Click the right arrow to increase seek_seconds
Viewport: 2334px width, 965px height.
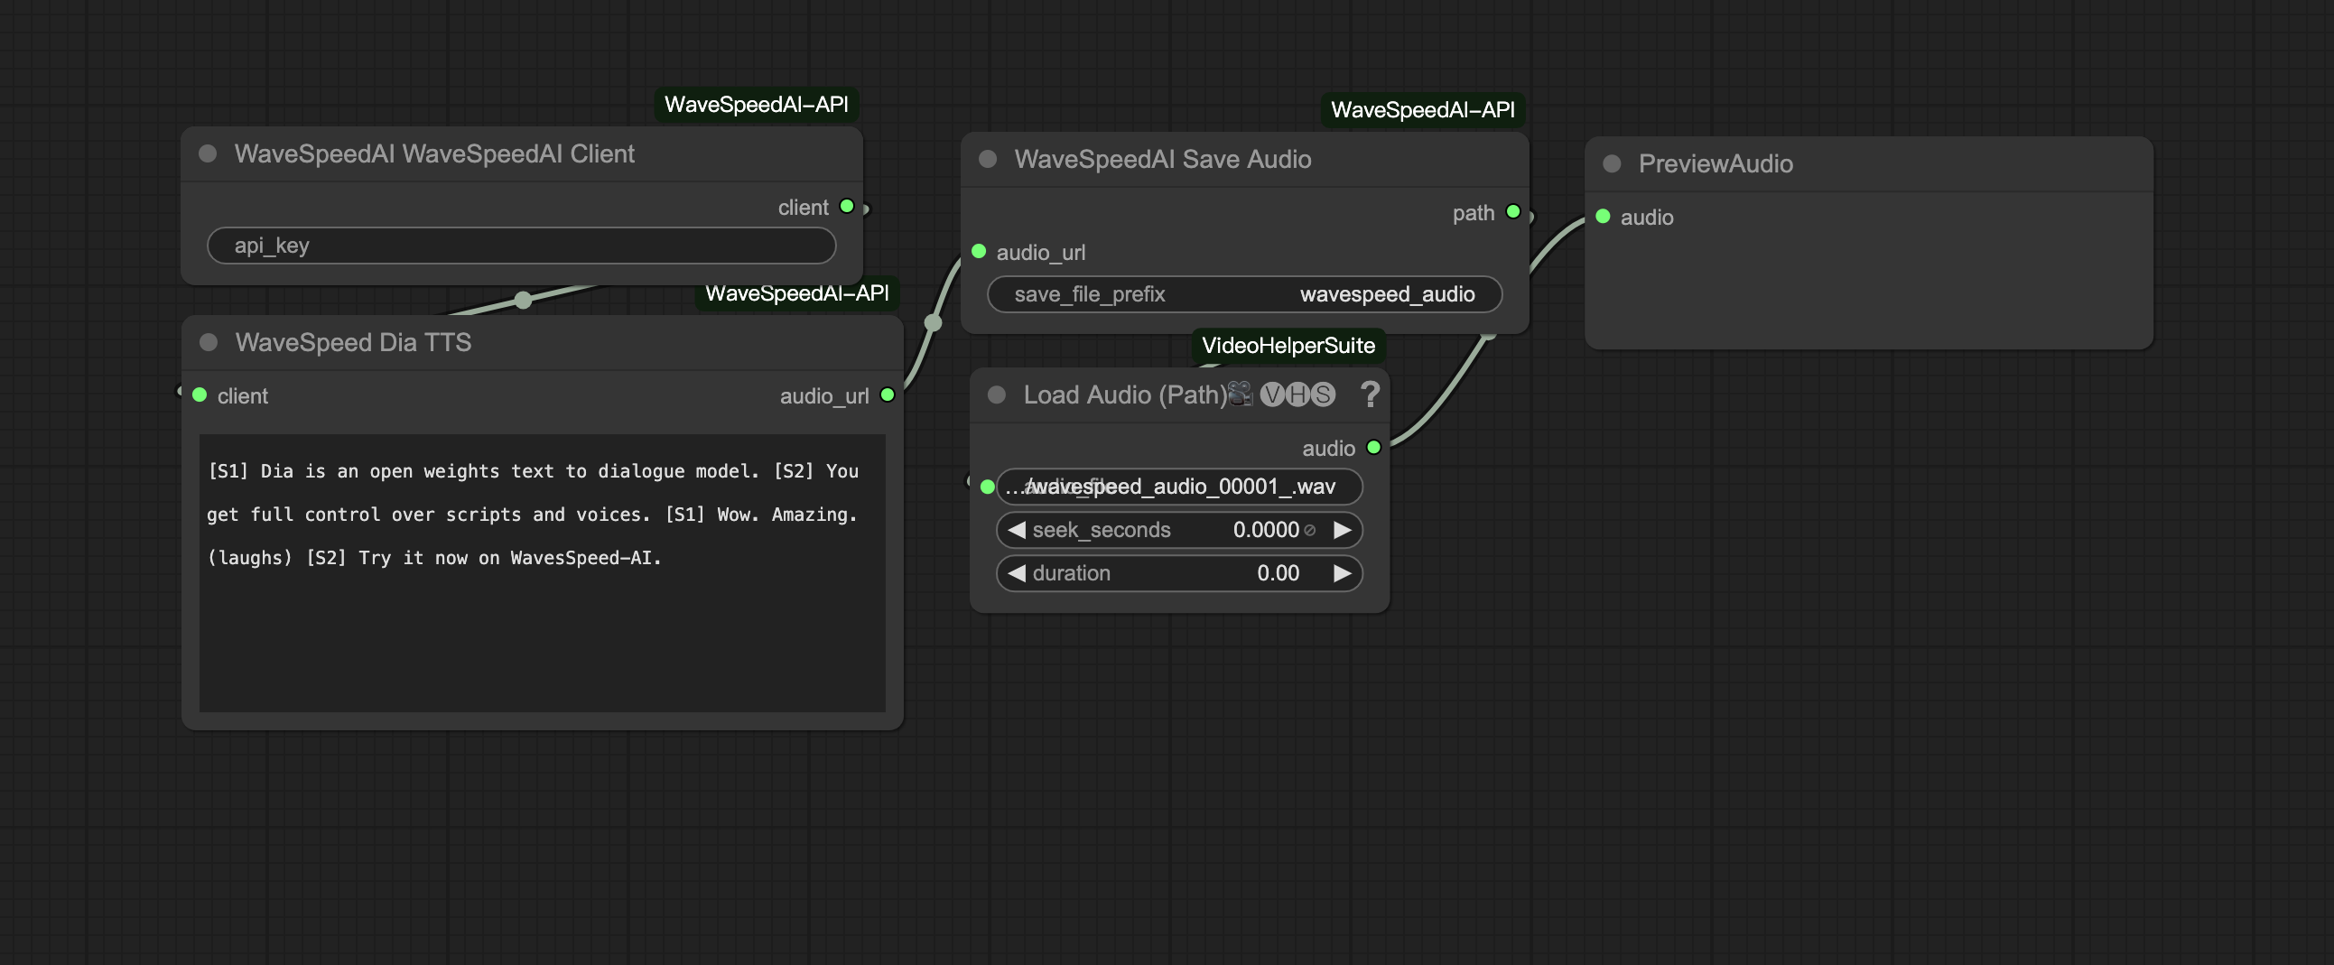[1344, 530]
